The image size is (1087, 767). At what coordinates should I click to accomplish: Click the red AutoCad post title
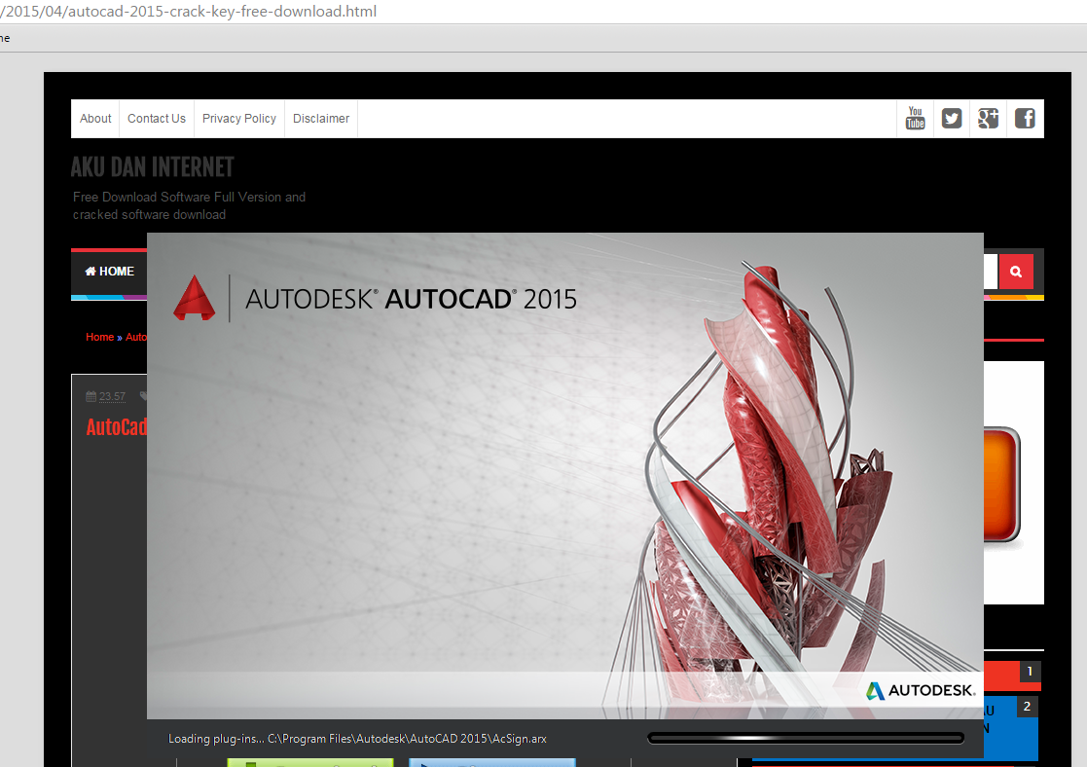point(117,426)
